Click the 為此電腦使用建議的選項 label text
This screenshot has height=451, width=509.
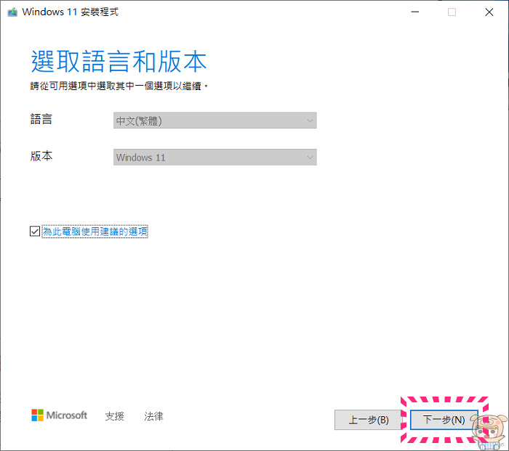coord(95,232)
